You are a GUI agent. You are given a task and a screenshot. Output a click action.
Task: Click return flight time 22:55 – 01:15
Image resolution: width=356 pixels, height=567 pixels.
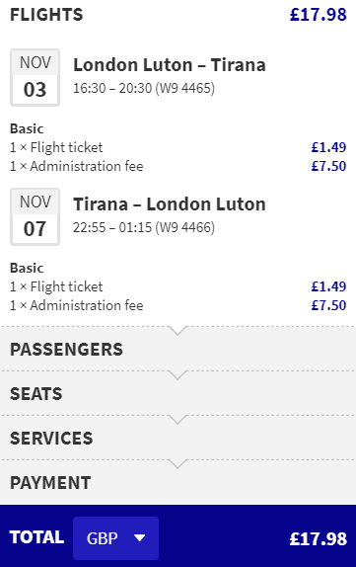pos(112,227)
